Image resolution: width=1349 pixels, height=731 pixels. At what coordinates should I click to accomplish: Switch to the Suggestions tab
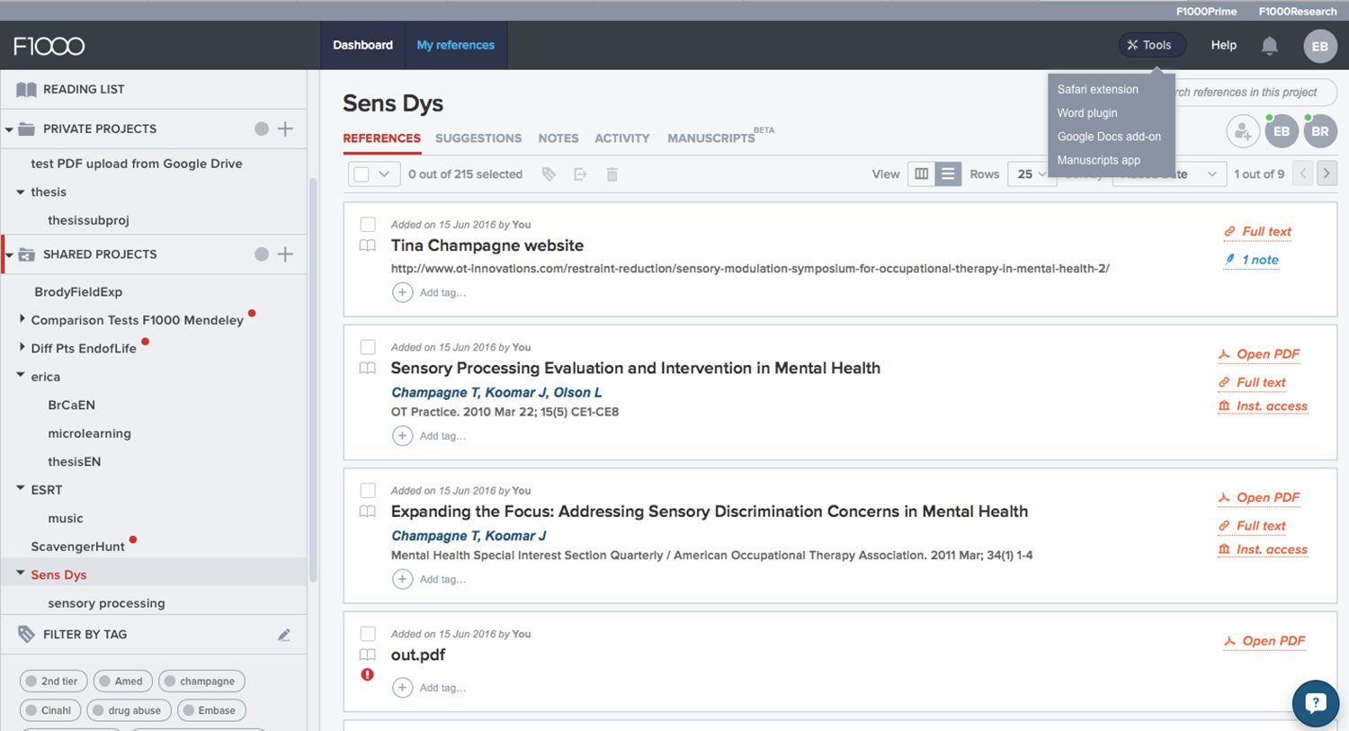click(x=478, y=138)
